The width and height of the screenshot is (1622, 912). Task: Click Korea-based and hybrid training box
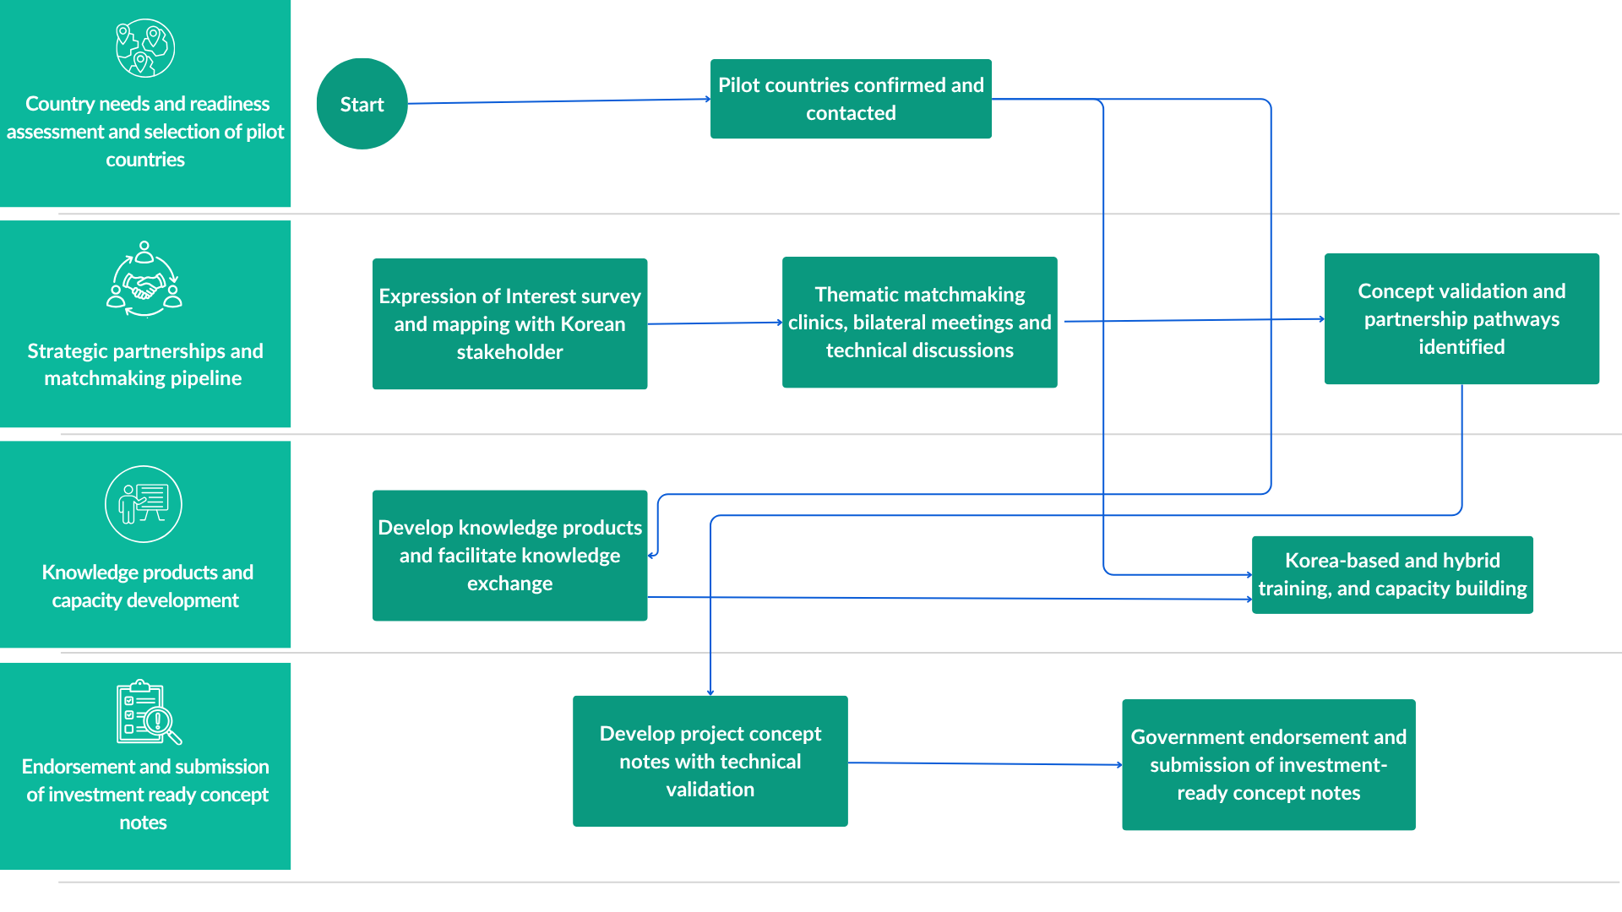[1392, 574]
